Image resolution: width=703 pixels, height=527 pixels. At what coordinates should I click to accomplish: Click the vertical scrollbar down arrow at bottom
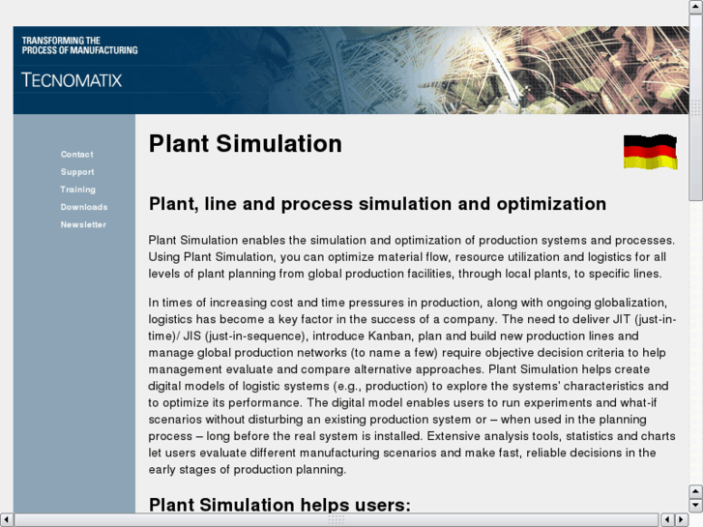pyautogui.click(x=696, y=505)
